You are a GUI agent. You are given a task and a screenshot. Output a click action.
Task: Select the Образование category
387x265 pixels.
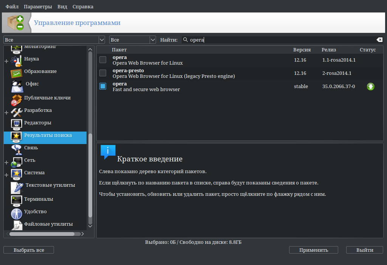pyautogui.click(x=40, y=71)
